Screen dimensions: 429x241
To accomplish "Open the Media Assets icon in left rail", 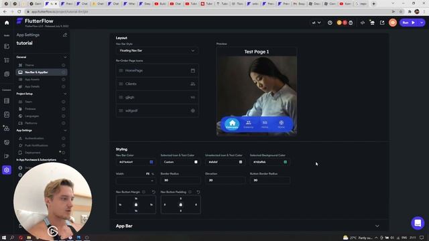I will (7, 142).
